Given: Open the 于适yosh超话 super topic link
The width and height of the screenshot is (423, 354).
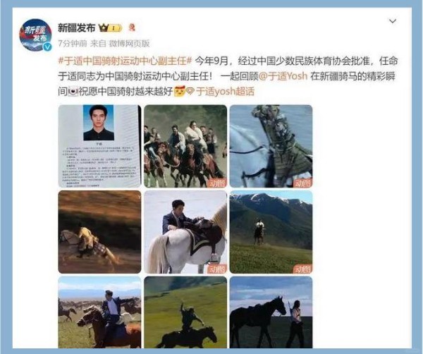Looking at the screenshot, I should pyautogui.click(x=226, y=92).
